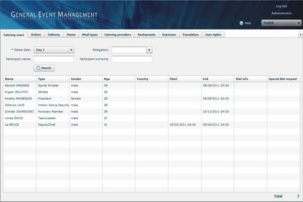Select the Items tab
This screenshot has height=202, width=303.
tap(71, 35)
